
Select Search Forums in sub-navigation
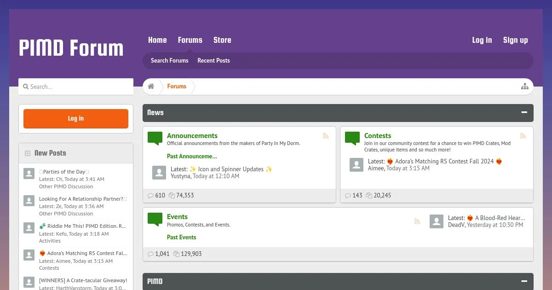point(170,60)
